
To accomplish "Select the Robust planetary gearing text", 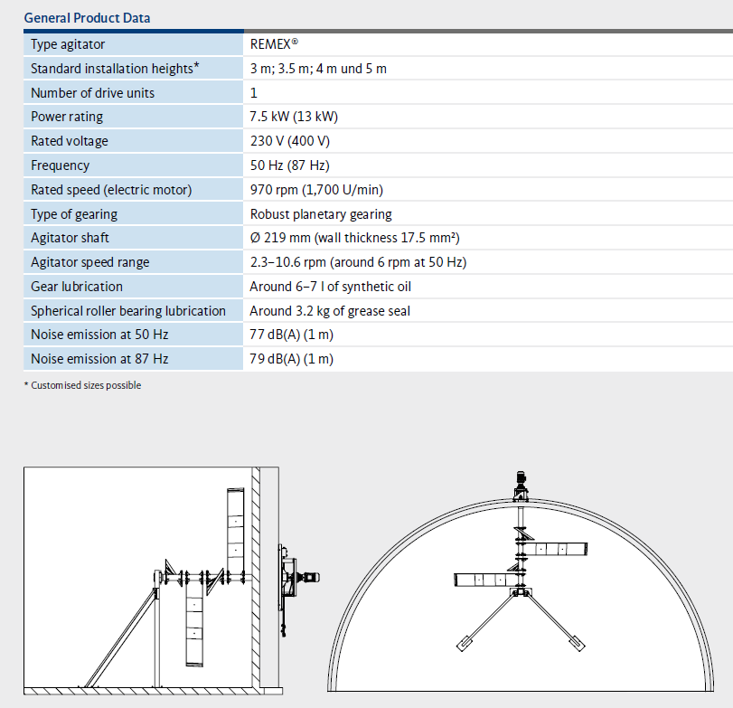I will [321, 214].
